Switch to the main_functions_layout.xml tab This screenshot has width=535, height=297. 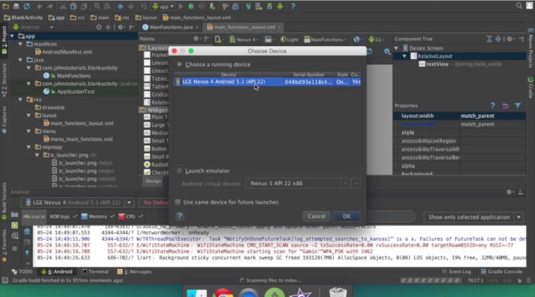[244, 27]
